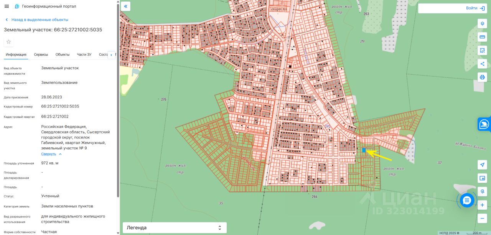This screenshot has width=491, height=235.
Task: Click the ownership value Частная
Action: (x=49, y=232)
